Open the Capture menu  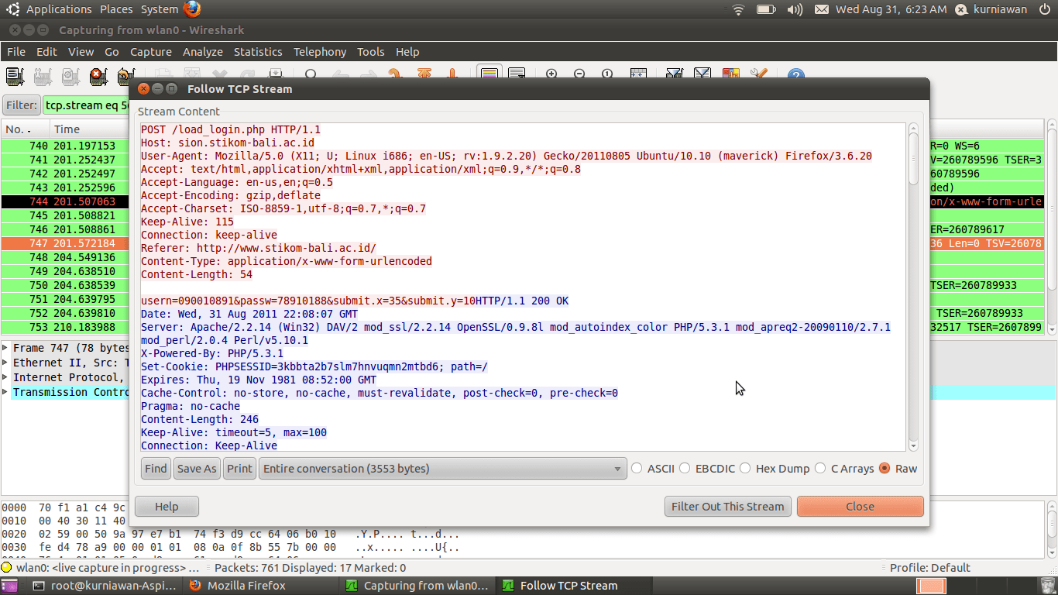click(151, 52)
